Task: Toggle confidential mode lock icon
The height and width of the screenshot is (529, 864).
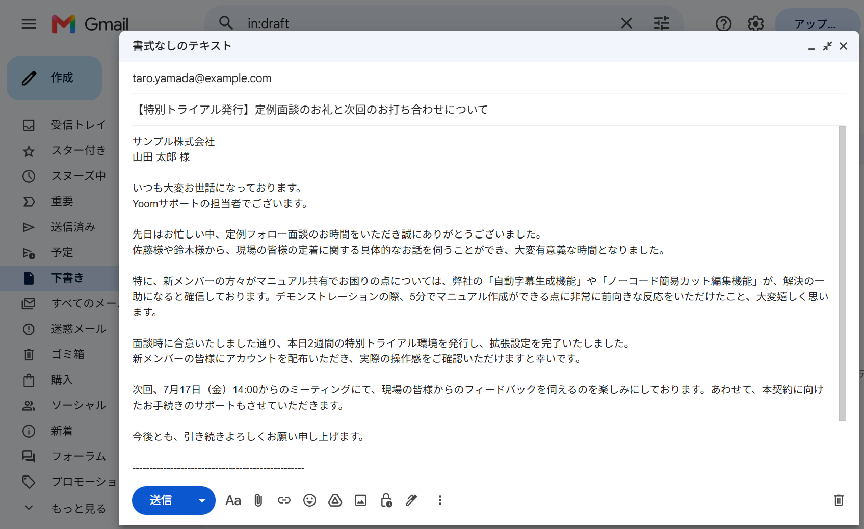Action: click(386, 500)
